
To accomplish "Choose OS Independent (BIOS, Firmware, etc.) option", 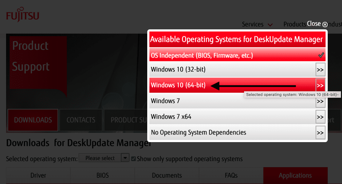I will tap(202, 55).
